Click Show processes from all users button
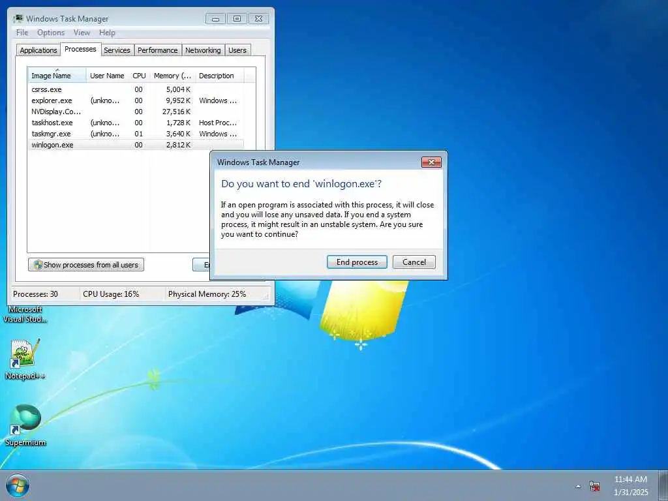 pos(86,265)
